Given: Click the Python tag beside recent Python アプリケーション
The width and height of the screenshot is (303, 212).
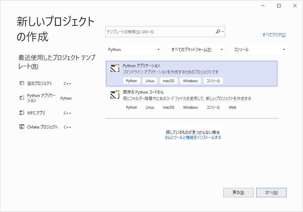Looking at the screenshot, I should (x=66, y=98).
